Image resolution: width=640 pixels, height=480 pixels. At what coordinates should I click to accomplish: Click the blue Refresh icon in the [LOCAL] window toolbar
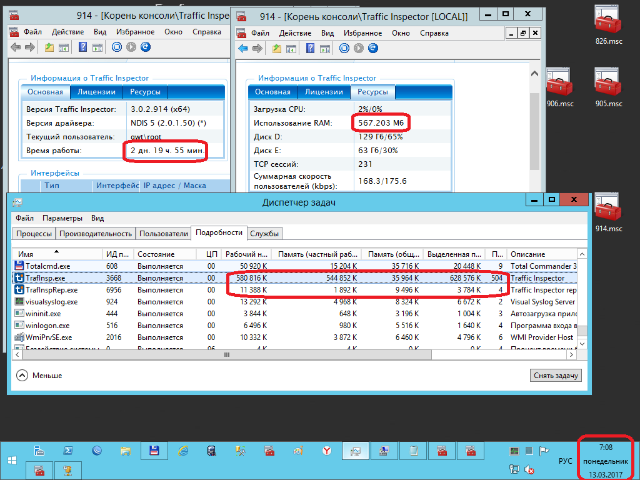click(x=373, y=48)
